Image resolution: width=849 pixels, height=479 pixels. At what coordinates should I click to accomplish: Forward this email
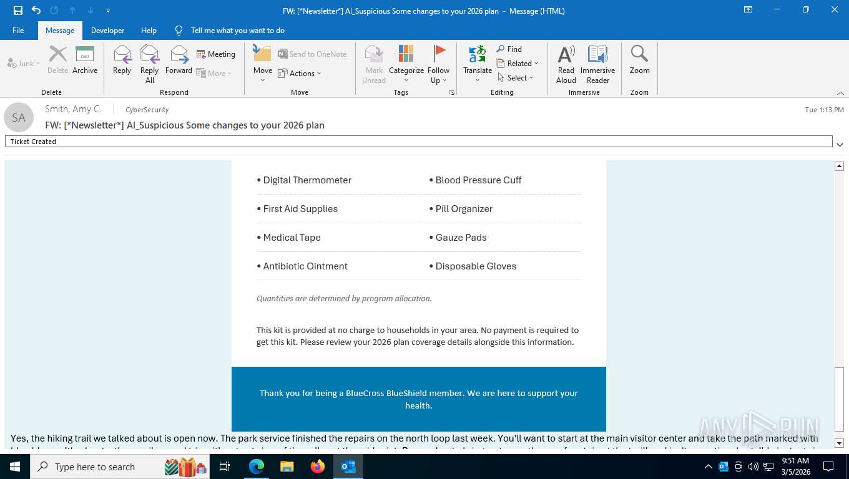(179, 60)
